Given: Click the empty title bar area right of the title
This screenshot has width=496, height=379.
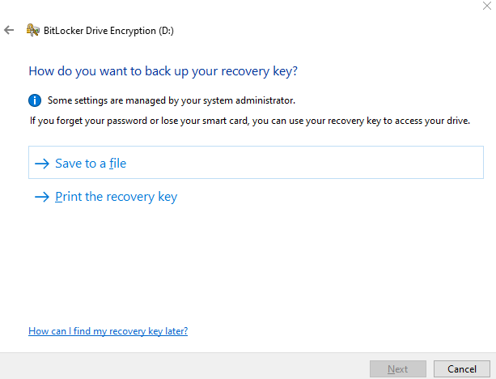Looking at the screenshot, I should [x=324, y=31].
